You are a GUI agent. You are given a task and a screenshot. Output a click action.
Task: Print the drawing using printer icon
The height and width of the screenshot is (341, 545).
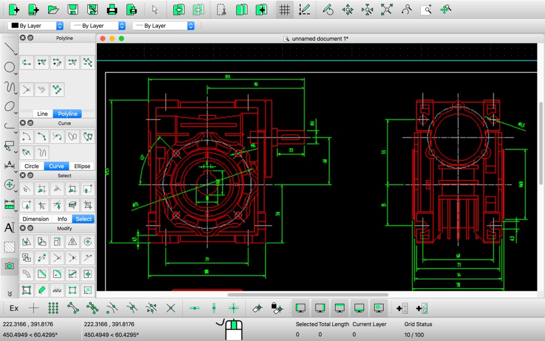(x=112, y=9)
